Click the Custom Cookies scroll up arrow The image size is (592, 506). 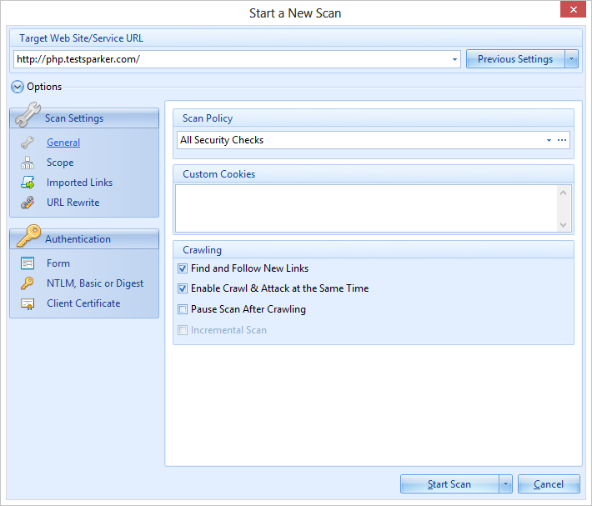[563, 193]
